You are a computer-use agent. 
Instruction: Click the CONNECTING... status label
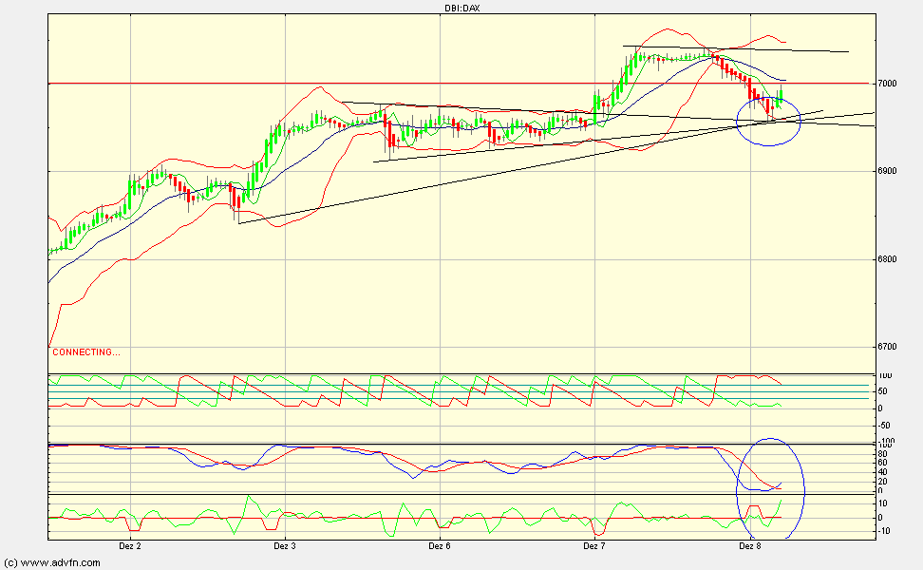[x=84, y=351]
